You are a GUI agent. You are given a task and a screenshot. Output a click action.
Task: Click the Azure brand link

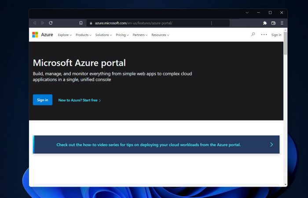[x=47, y=35]
